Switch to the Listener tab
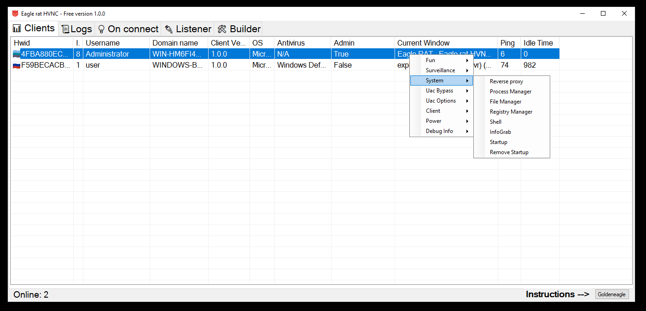 [188, 29]
